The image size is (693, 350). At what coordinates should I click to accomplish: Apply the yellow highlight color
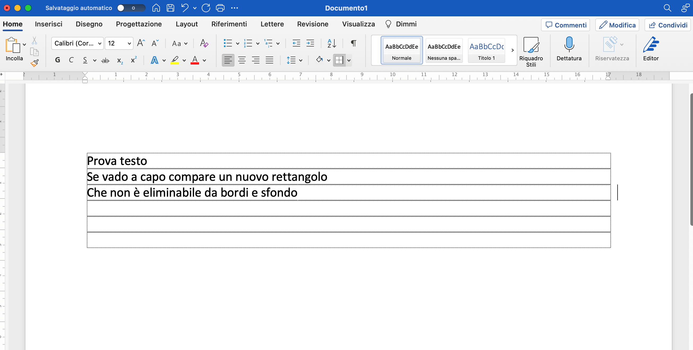tap(175, 60)
